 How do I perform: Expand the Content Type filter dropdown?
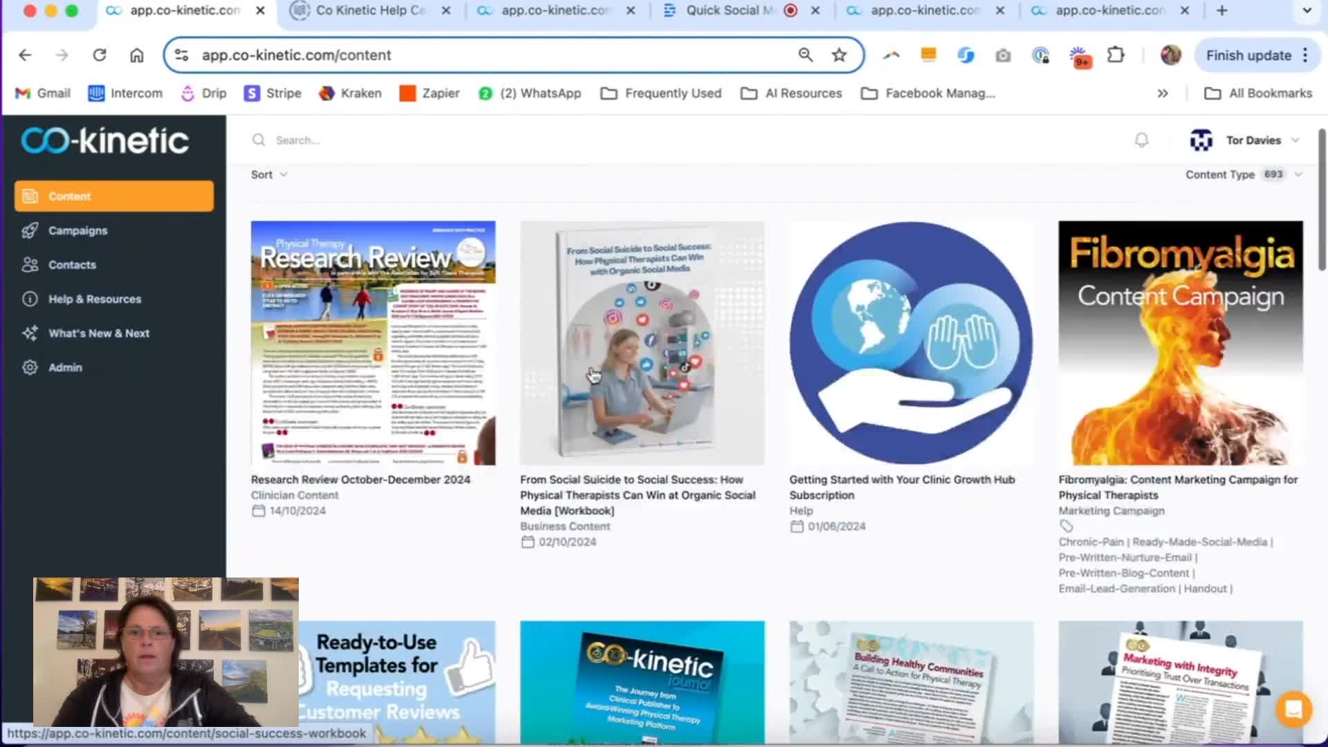tap(1244, 175)
